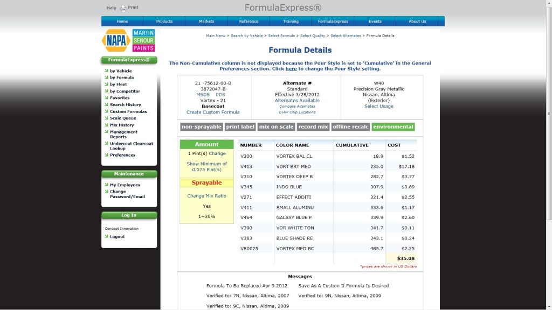
Task: Click the arrow icon next to Logout
Action: coord(106,236)
